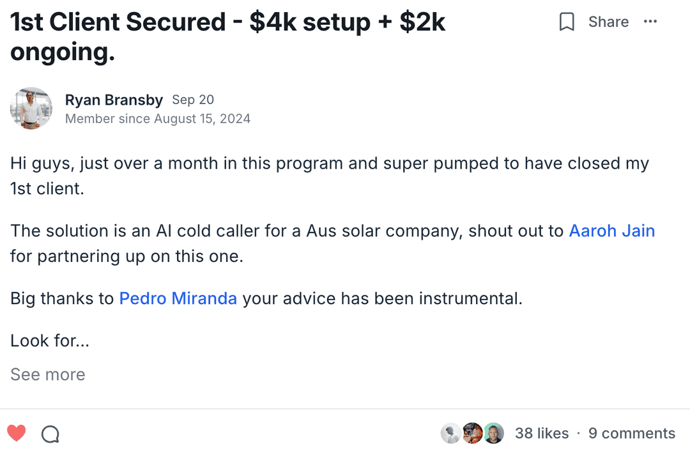Open the 9 comments section
The width and height of the screenshot is (690, 451).
pyautogui.click(x=631, y=434)
